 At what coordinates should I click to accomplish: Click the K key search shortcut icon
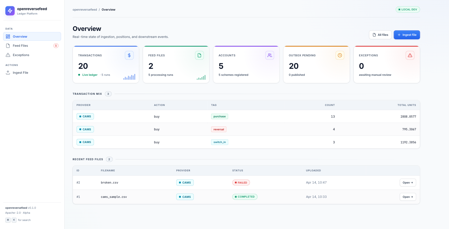tap(14, 220)
